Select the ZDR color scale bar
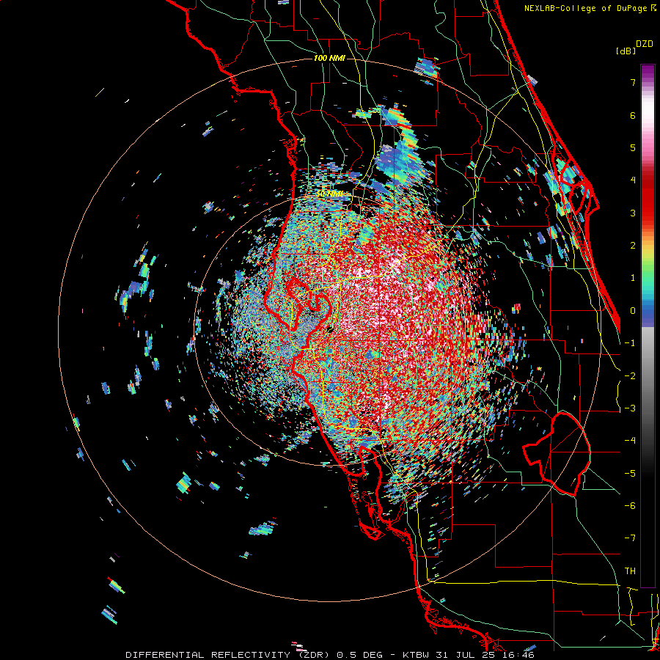Viewport: 660px width, 660px height. point(648,326)
